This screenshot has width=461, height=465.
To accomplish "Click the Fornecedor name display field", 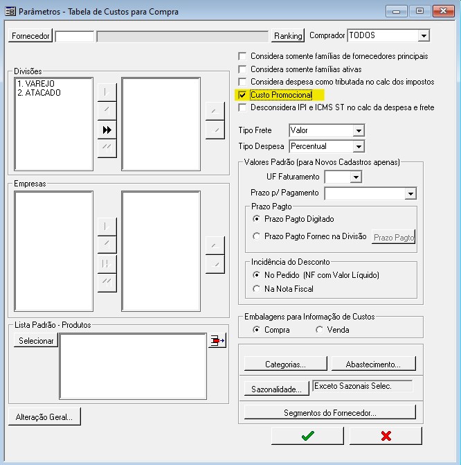I will coord(183,37).
